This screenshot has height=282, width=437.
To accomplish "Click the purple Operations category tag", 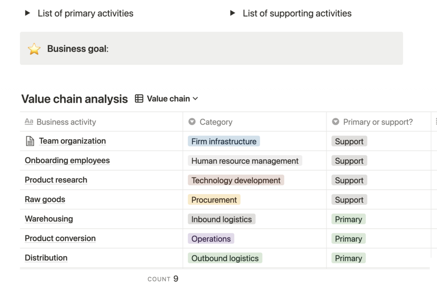I will 211,239.
